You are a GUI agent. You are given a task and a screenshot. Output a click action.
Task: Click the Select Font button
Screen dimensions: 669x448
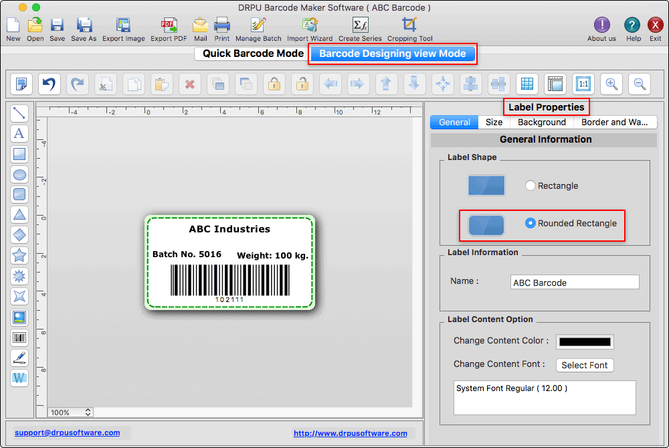point(585,365)
